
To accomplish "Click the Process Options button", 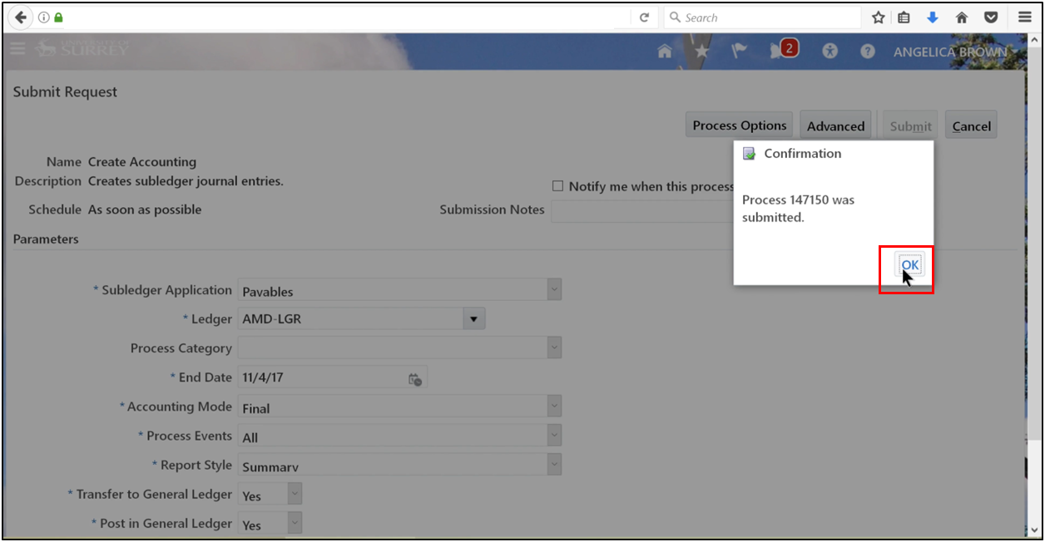I will 739,125.
